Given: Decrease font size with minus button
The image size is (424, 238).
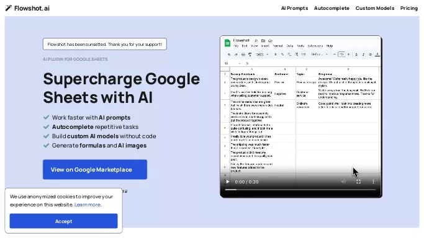Looking at the screenshot, I should (335, 55).
